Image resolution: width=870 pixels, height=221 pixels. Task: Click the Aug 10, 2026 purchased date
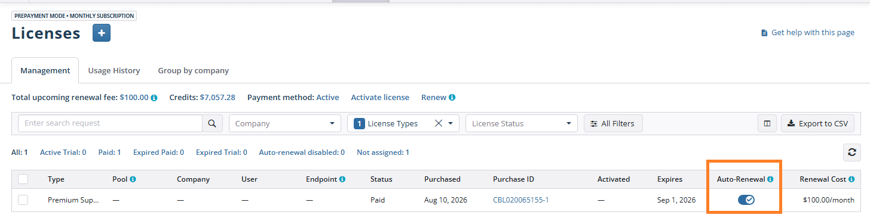click(x=446, y=200)
